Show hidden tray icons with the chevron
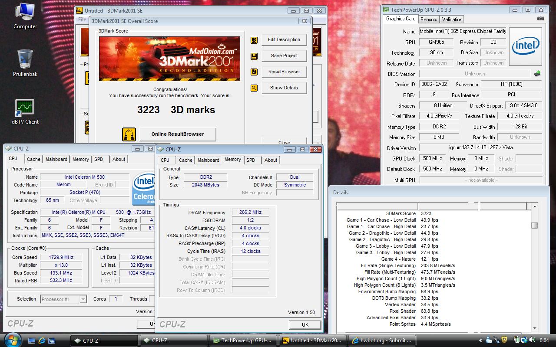 480,340
